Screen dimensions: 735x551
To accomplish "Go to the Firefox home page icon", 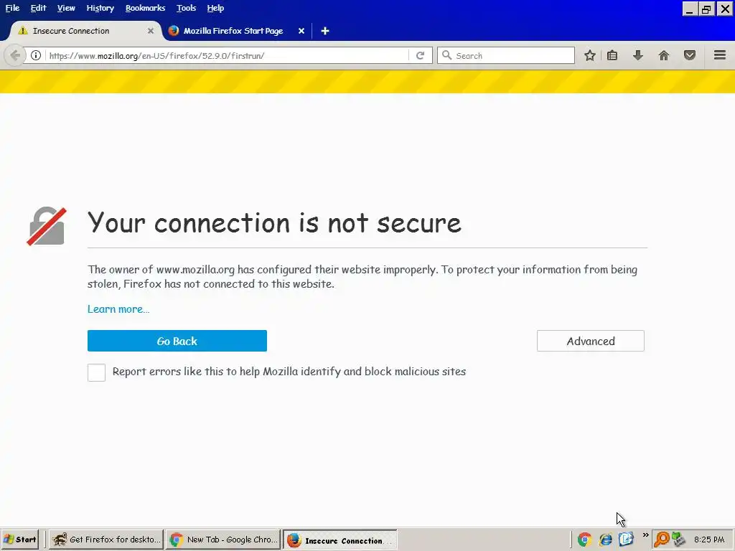I will (663, 55).
